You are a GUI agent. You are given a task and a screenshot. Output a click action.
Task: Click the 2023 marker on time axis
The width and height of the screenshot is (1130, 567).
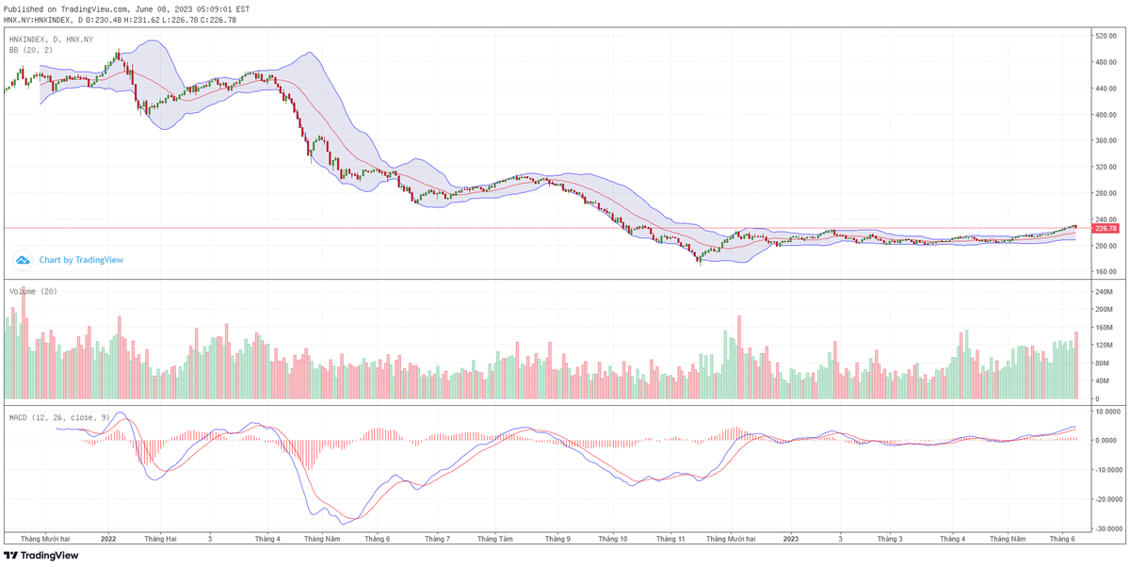pos(790,539)
